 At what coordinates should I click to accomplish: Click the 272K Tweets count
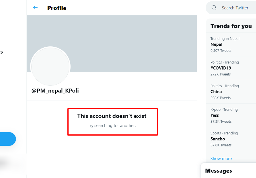tap(220, 74)
